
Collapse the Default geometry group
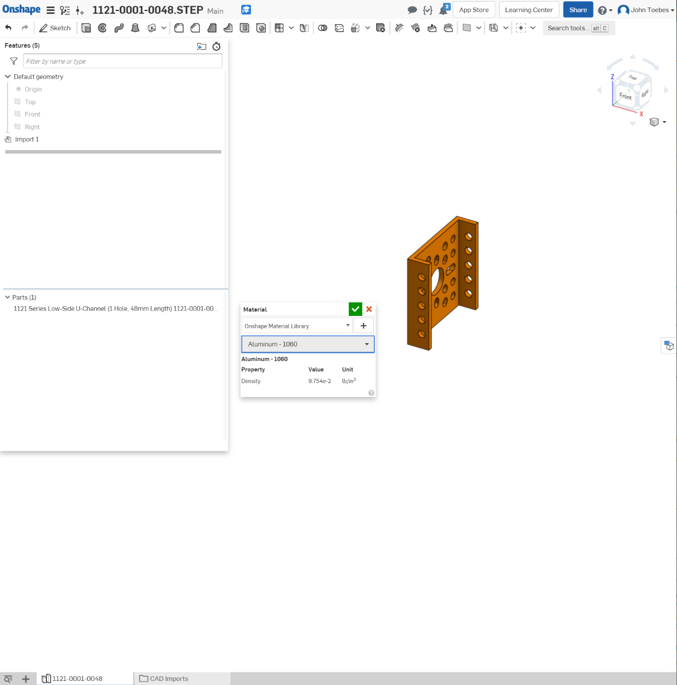tap(8, 76)
